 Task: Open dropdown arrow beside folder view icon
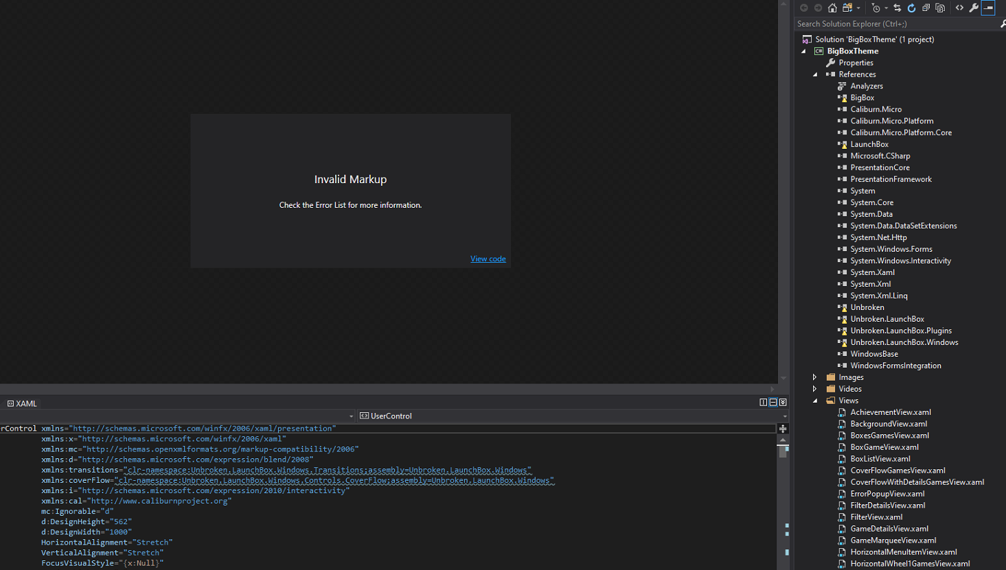tap(858, 8)
